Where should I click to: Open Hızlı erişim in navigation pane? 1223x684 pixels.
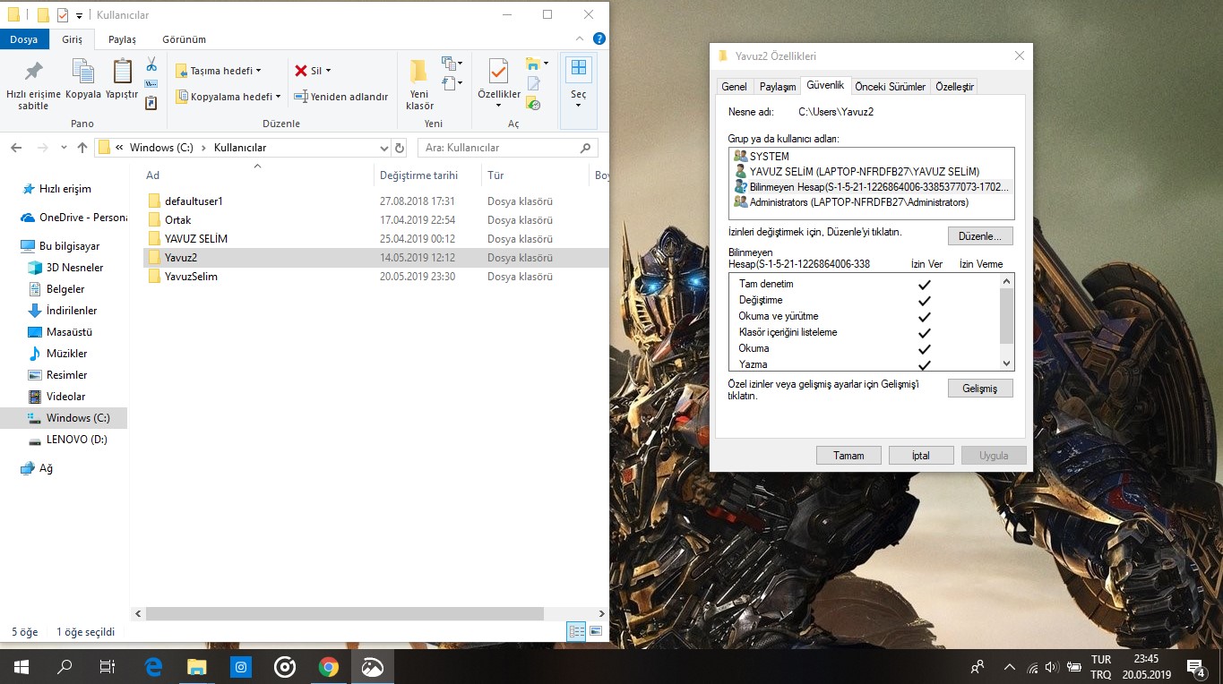pyautogui.click(x=65, y=189)
